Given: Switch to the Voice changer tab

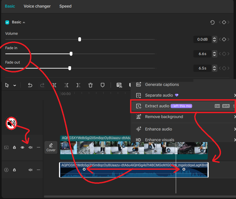Looking at the screenshot, I should (37, 6).
